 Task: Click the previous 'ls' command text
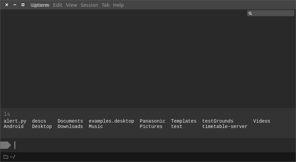pyautogui.click(x=7, y=114)
